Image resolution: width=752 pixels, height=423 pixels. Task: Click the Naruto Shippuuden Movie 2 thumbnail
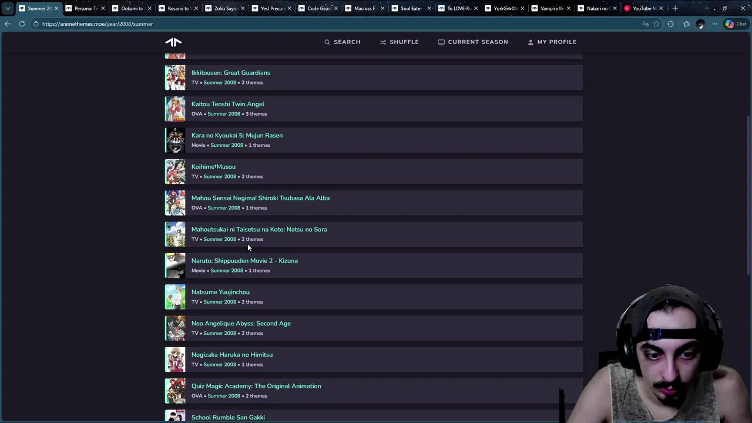(175, 266)
